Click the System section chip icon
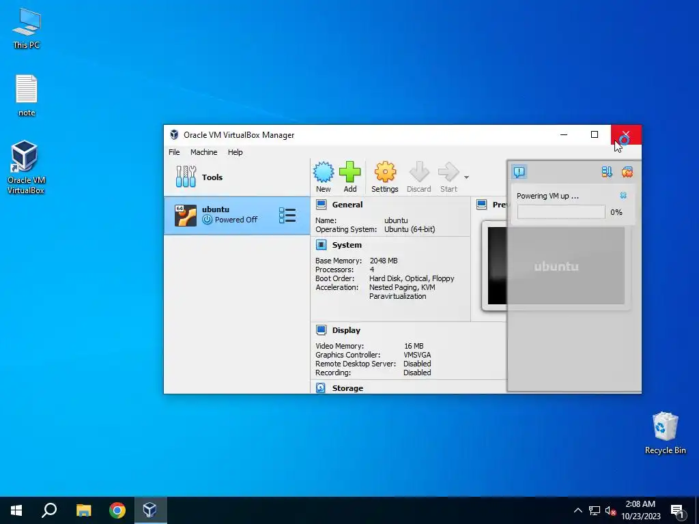This screenshot has width=699, height=524. click(321, 245)
